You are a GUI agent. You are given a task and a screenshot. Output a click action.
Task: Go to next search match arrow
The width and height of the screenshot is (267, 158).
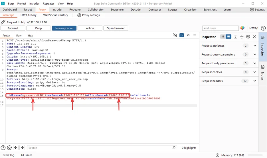coord(22,147)
